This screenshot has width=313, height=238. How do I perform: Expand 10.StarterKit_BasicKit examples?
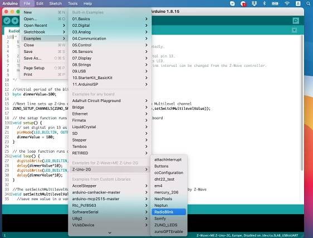(x=110, y=77)
